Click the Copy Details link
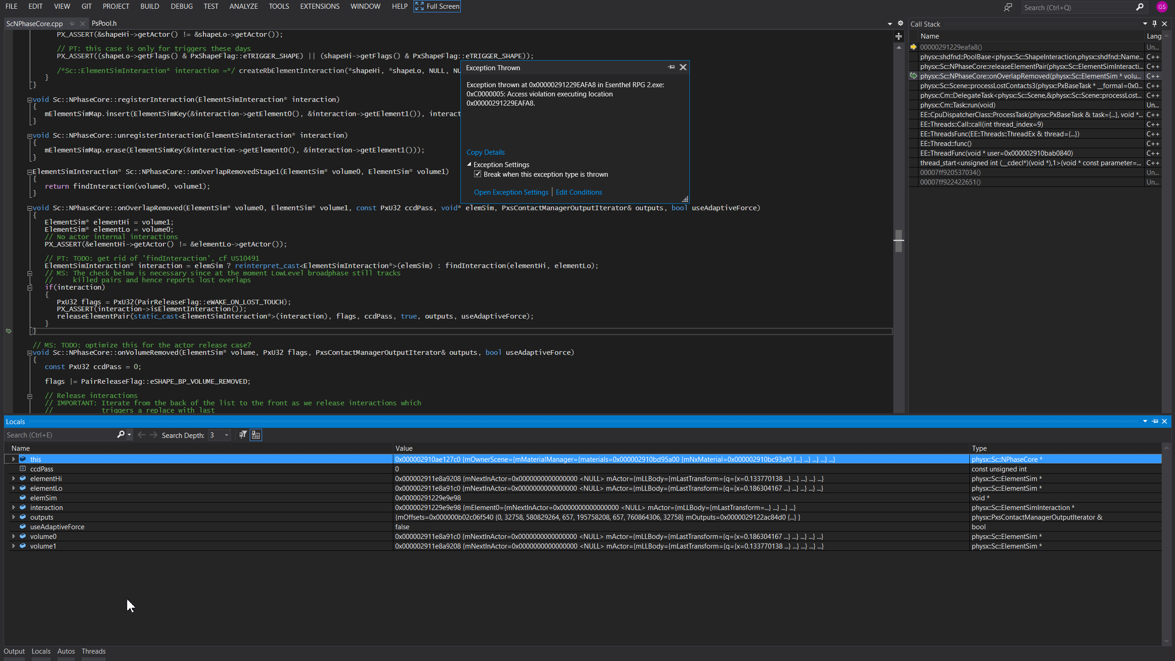The height and width of the screenshot is (661, 1175). (485, 152)
